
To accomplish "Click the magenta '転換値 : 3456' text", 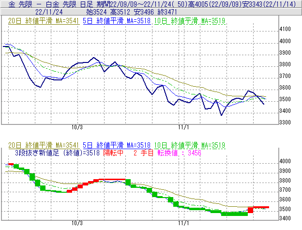I will [179, 153].
